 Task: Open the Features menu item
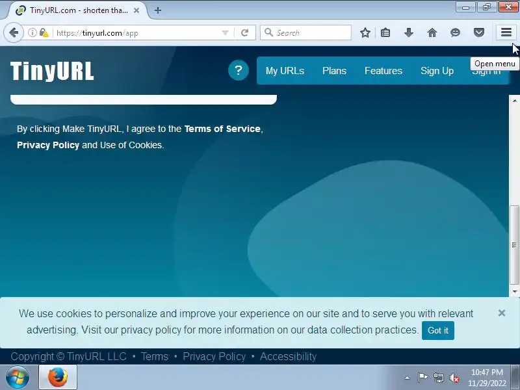click(x=383, y=71)
